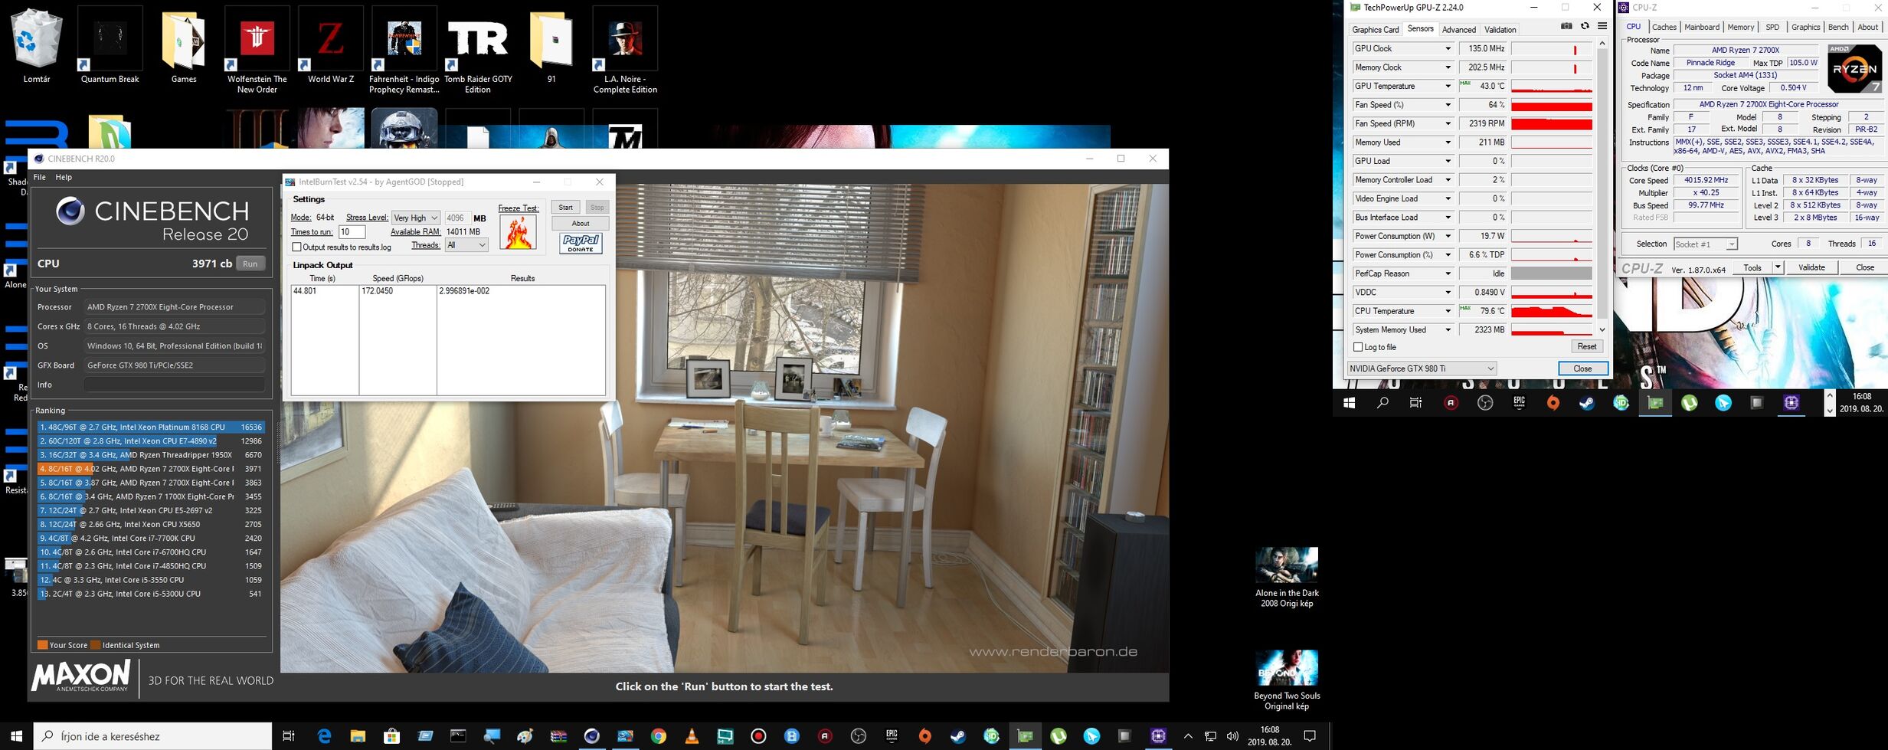Open the GPU Clock sensor dropdown
The width and height of the screenshot is (1888, 750).
click(x=1448, y=48)
